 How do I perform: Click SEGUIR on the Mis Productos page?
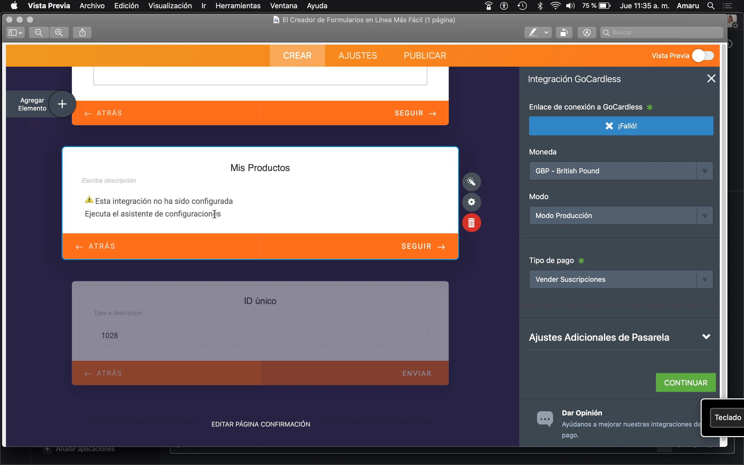pyautogui.click(x=423, y=246)
